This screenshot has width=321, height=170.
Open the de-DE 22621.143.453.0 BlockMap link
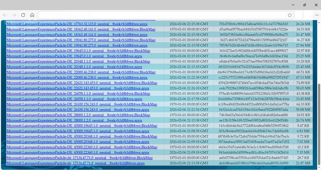82,83
